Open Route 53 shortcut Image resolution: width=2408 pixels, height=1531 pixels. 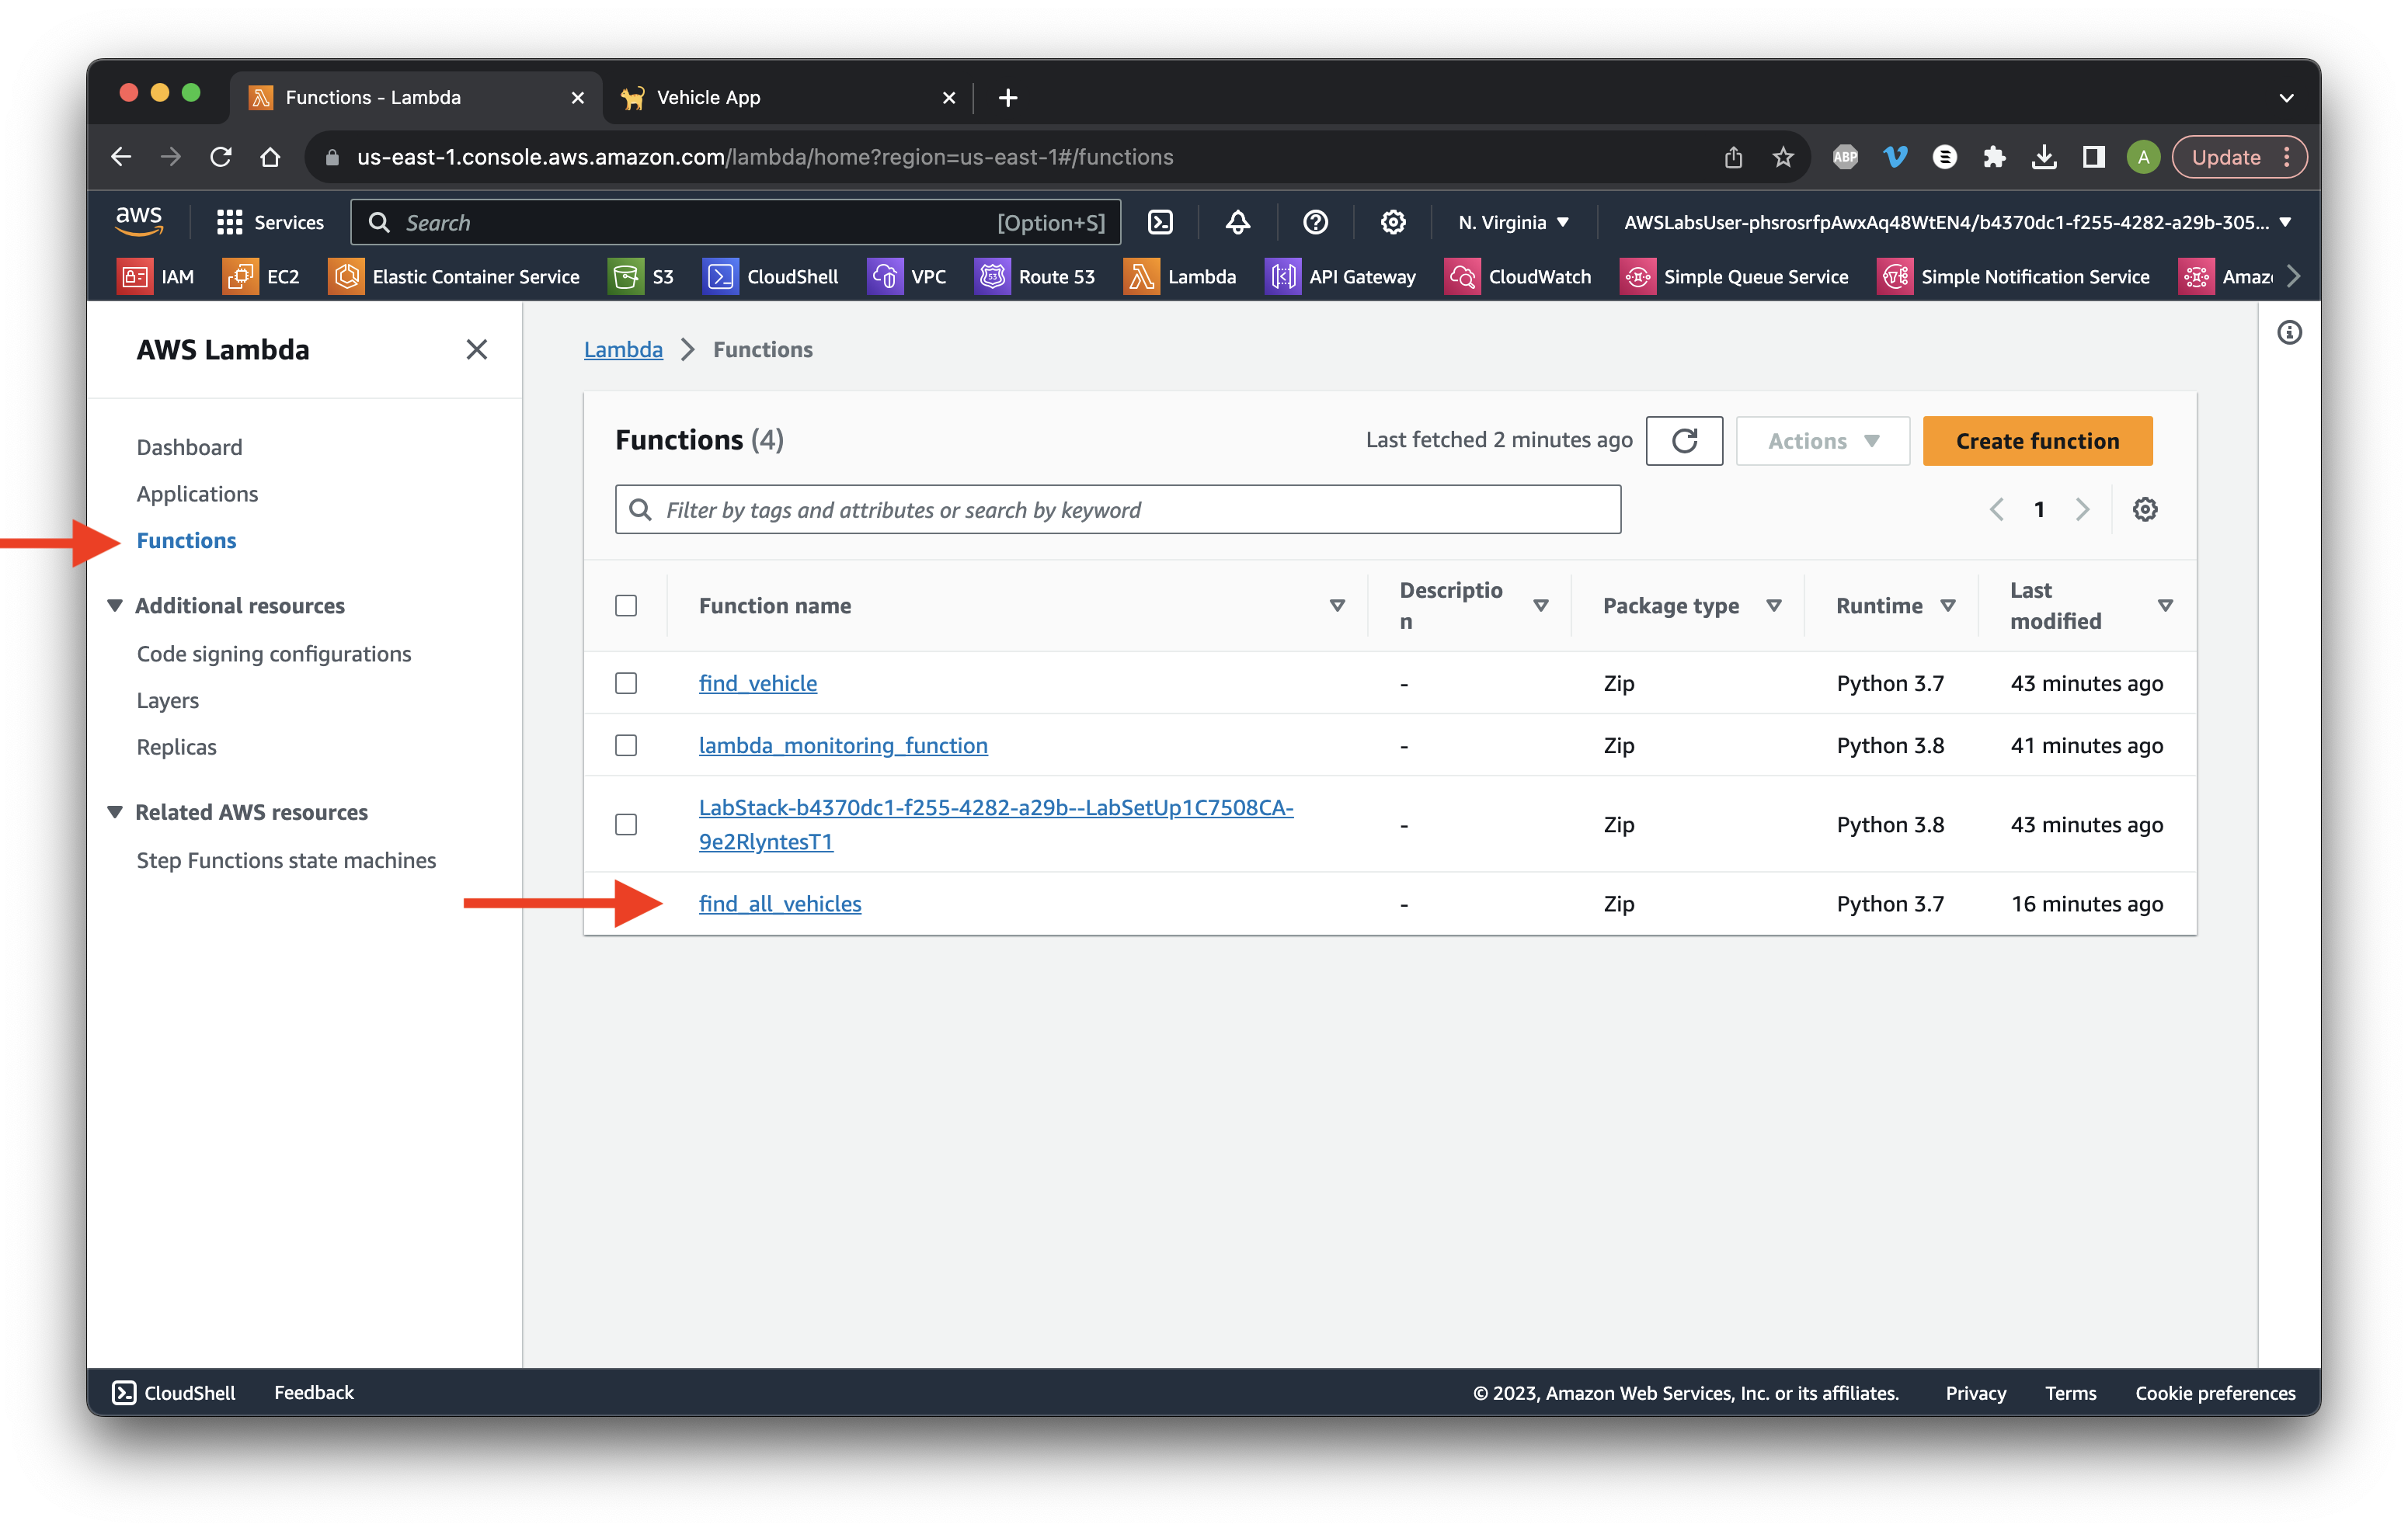pos(1035,277)
